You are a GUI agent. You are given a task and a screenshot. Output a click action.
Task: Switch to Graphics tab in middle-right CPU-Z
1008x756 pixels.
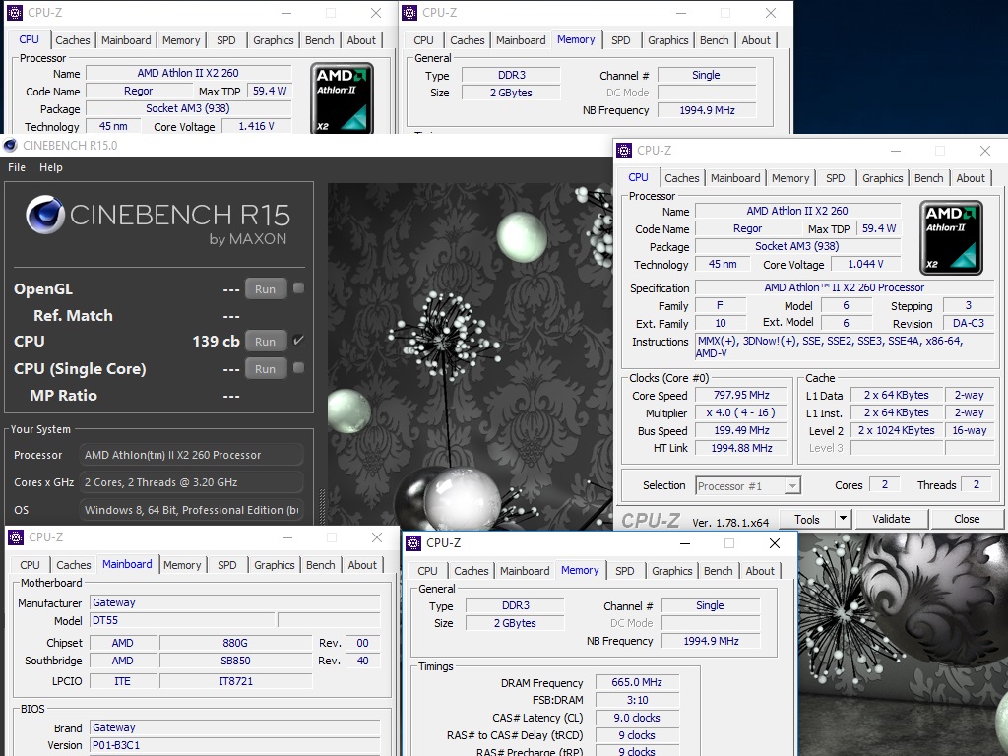pos(883,178)
